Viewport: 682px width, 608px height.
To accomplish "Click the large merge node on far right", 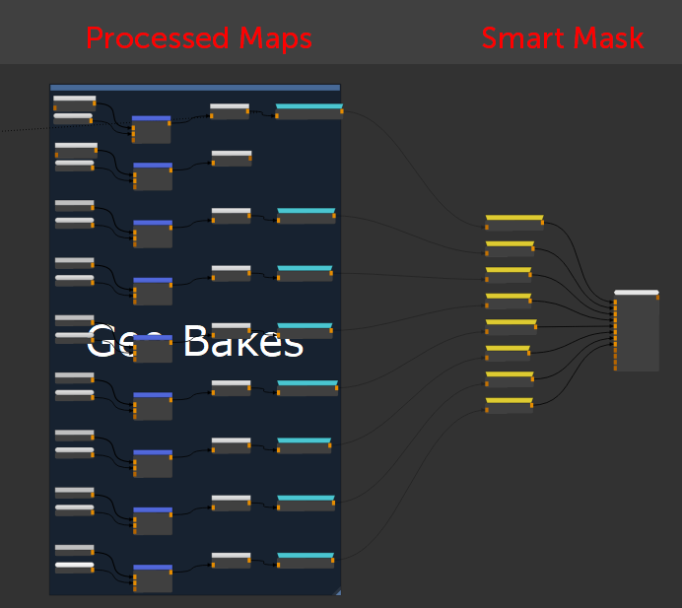I will click(637, 335).
